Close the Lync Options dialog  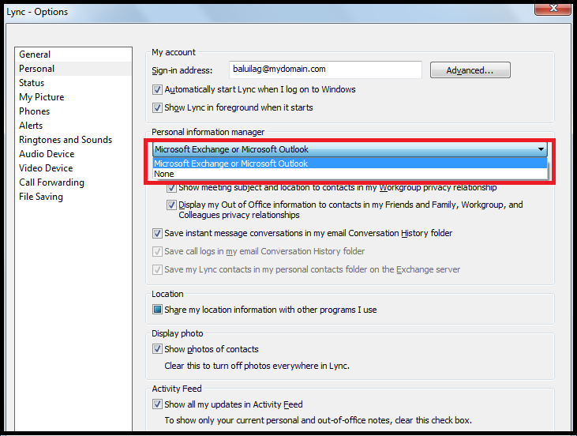point(553,9)
